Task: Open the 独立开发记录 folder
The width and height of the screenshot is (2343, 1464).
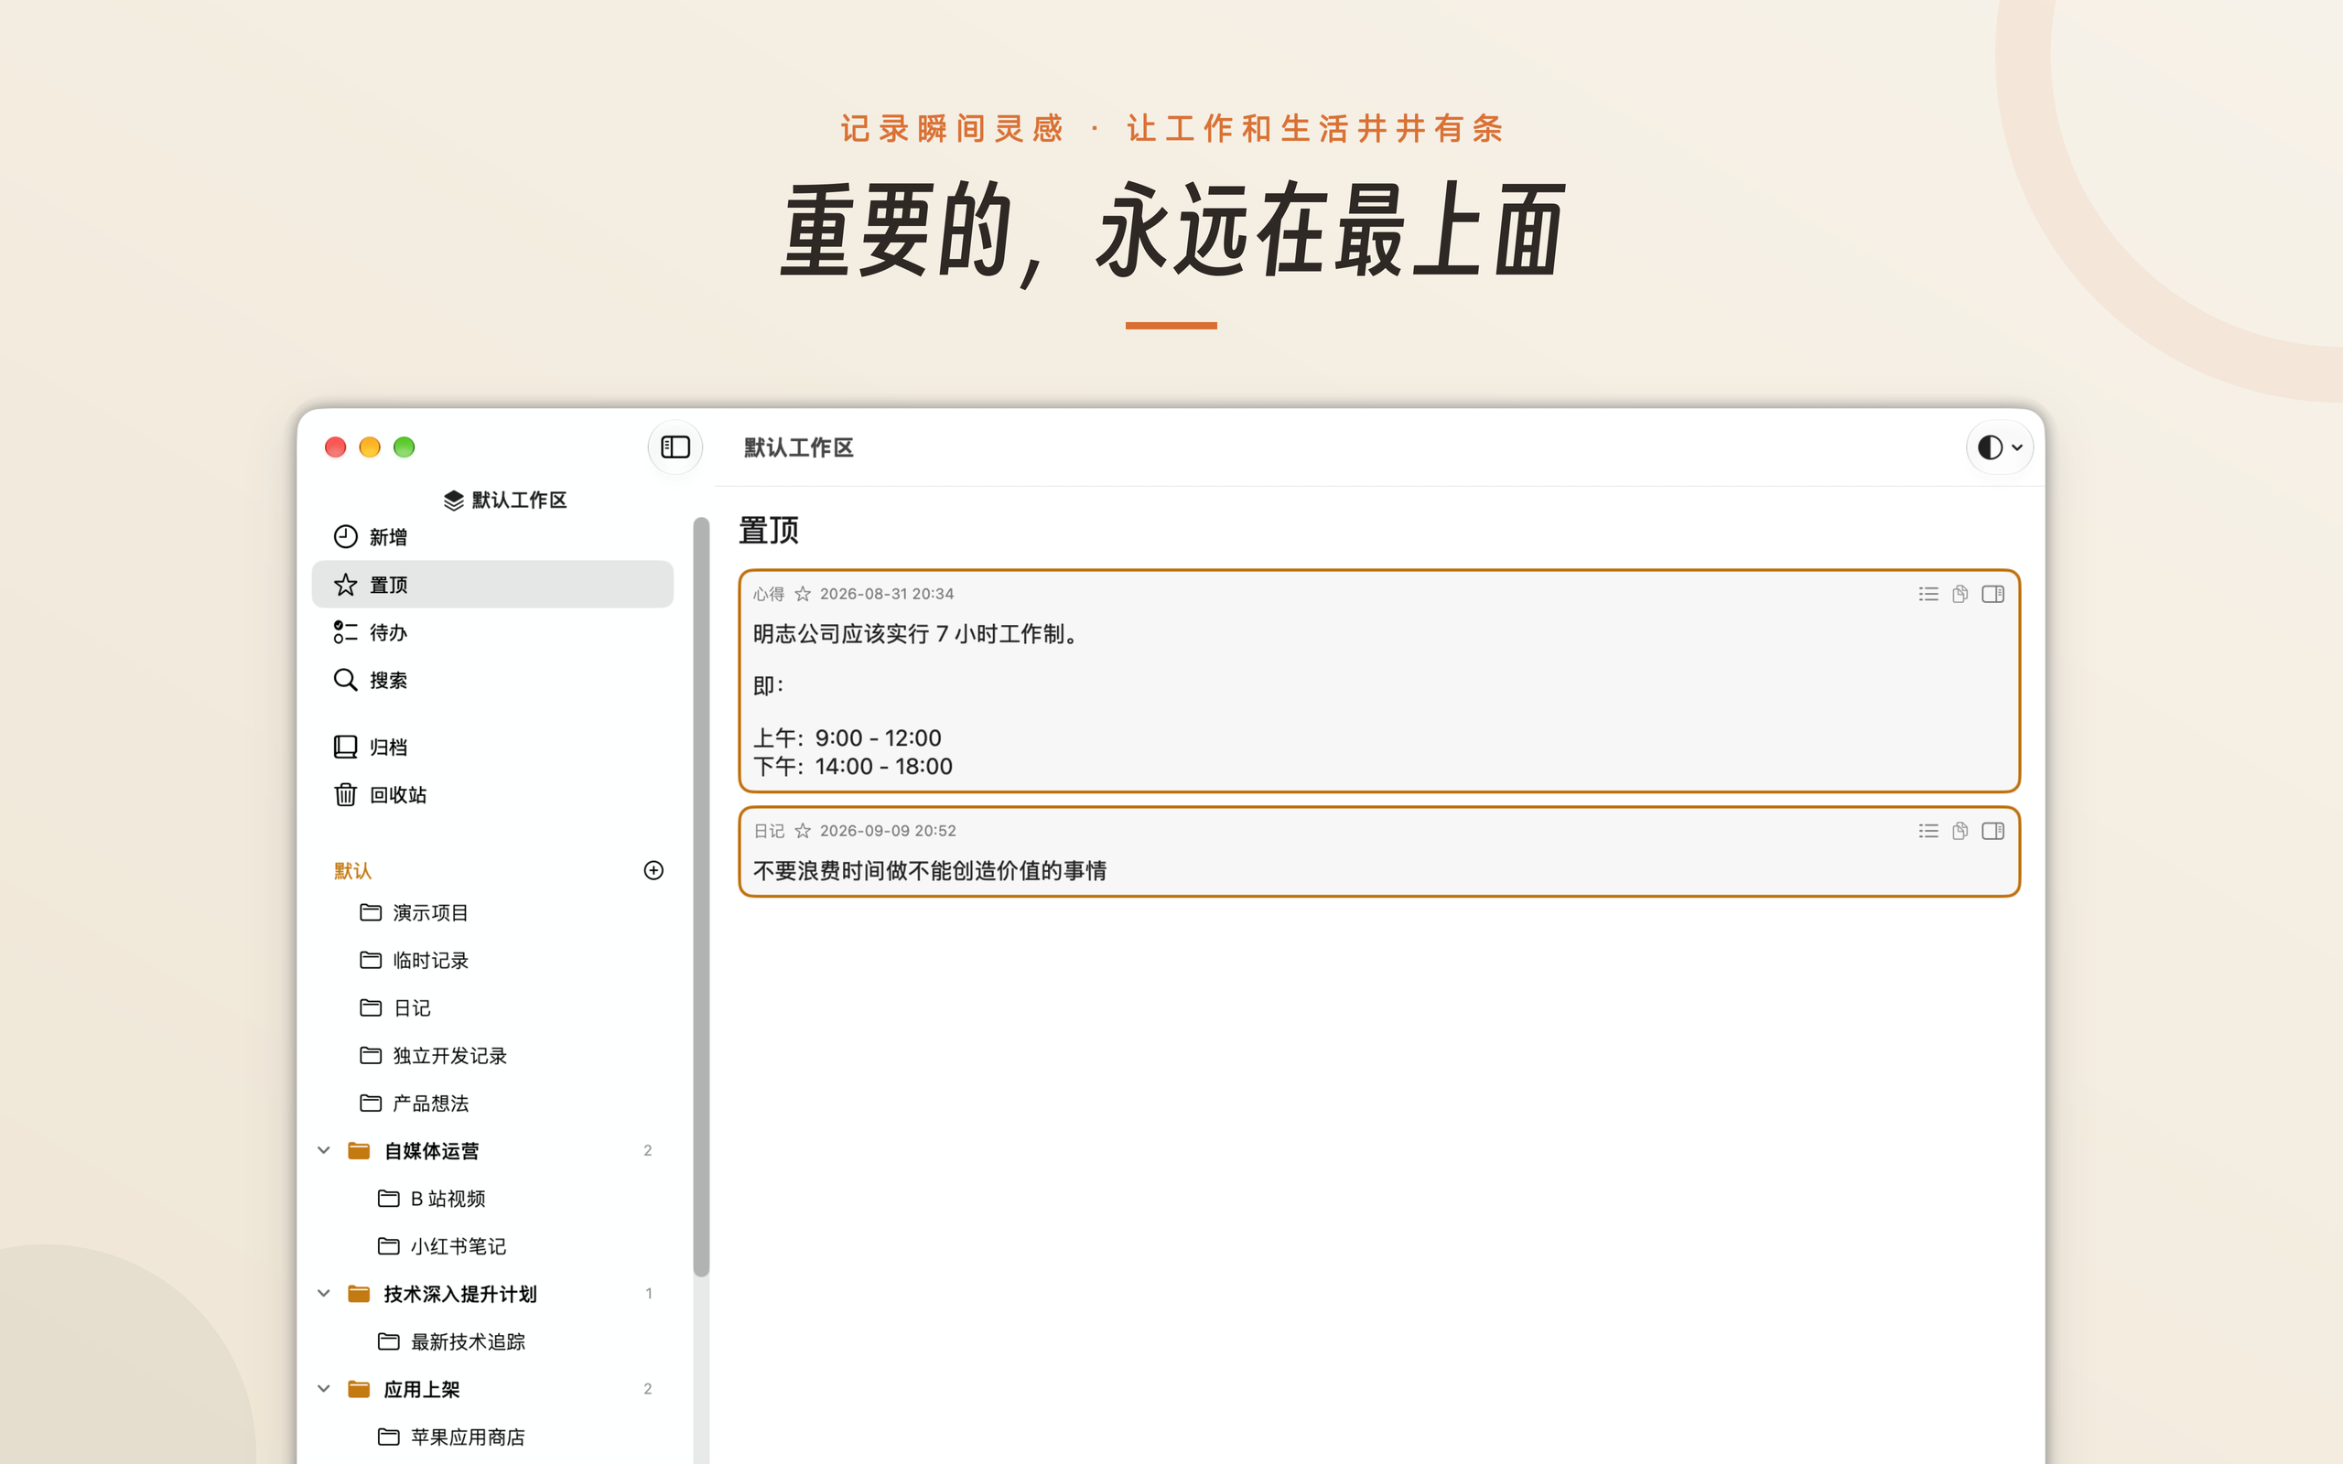Action: coord(492,1054)
